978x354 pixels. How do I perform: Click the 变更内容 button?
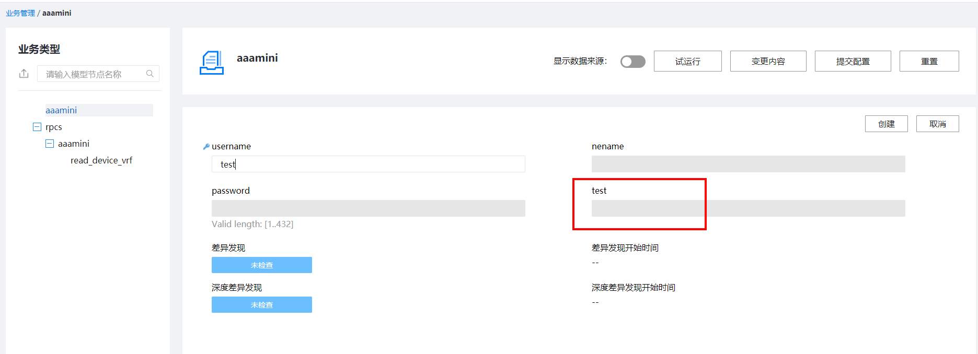[768, 61]
